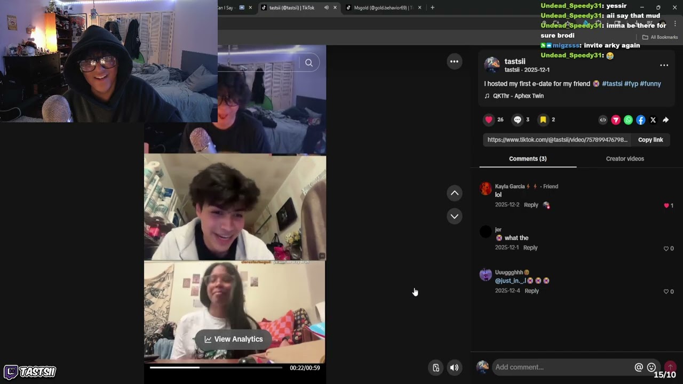Open the Chrome three-dot menu
This screenshot has width=683, height=384.
[x=675, y=23]
